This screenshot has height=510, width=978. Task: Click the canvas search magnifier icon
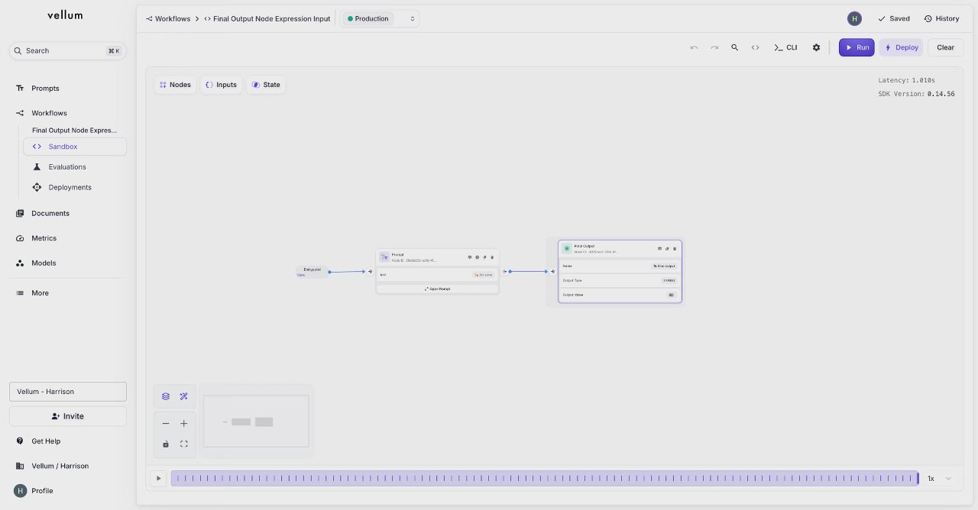[734, 47]
